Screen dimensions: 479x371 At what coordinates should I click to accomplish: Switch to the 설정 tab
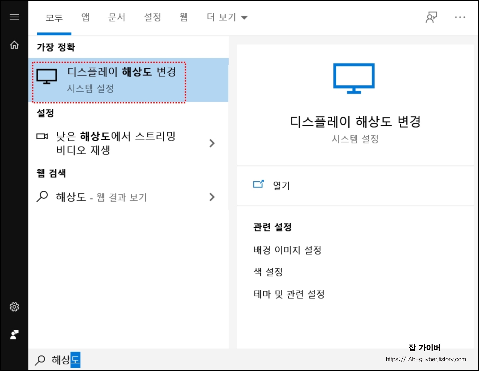tap(152, 17)
